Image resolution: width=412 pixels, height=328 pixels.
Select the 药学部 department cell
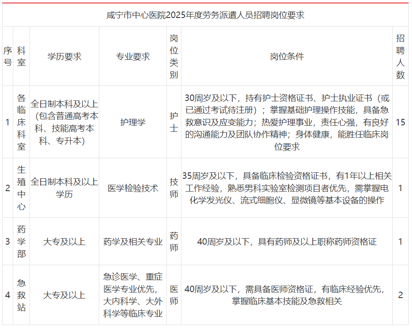tap(21, 241)
